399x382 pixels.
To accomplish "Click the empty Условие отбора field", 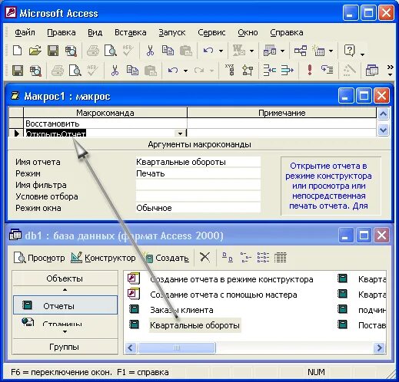I will [x=198, y=196].
